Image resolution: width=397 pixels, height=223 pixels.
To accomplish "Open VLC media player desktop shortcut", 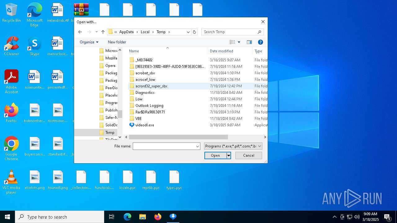I will (11, 182).
